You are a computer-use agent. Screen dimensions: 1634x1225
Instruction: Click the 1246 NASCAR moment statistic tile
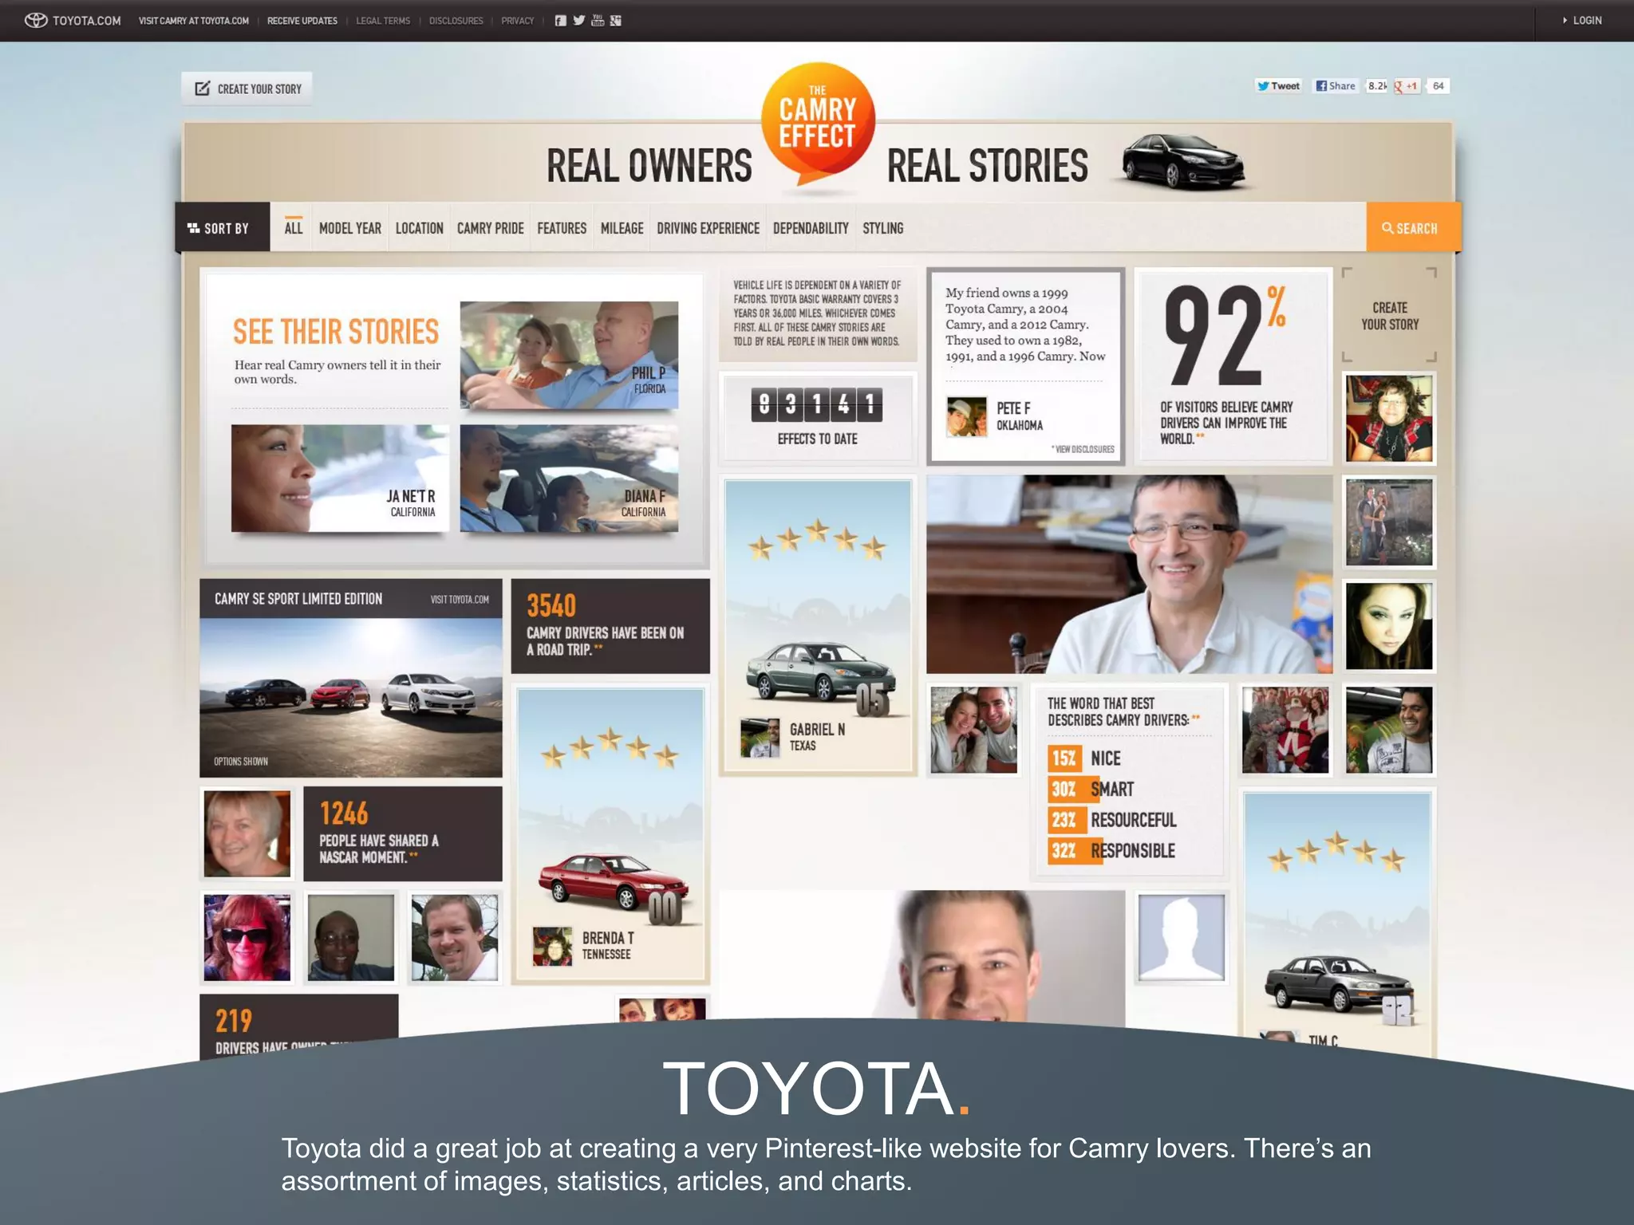pyautogui.click(x=403, y=834)
